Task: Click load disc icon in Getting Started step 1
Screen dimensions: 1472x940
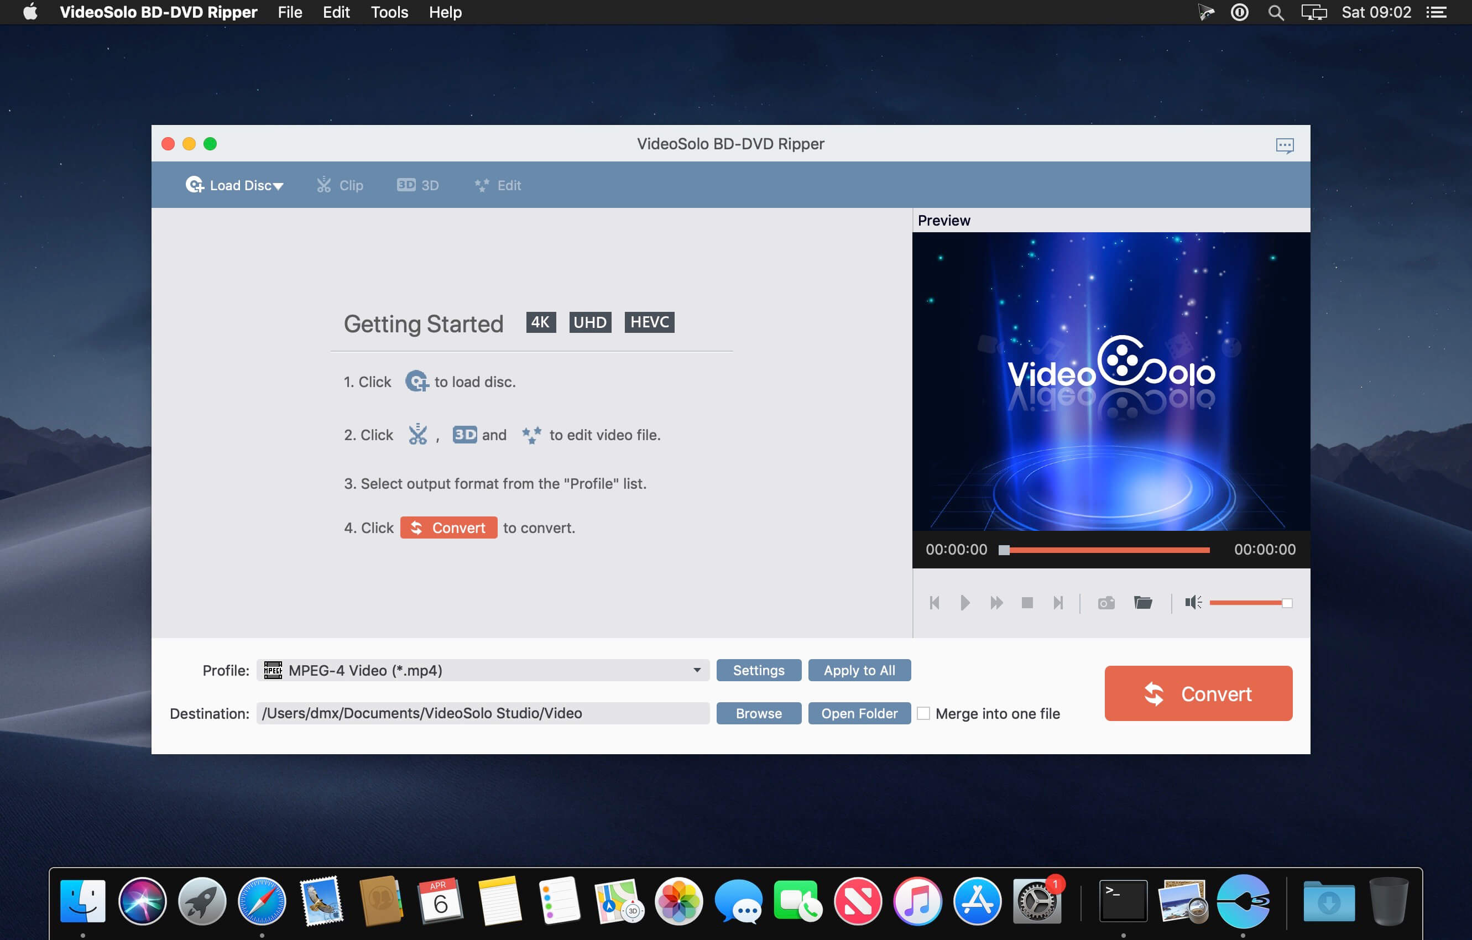Action: coord(417,382)
